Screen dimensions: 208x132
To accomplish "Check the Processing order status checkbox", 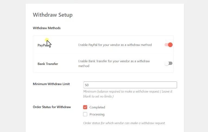I will click(85, 114).
